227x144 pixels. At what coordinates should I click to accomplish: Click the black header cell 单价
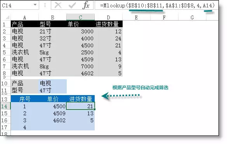point(80,24)
